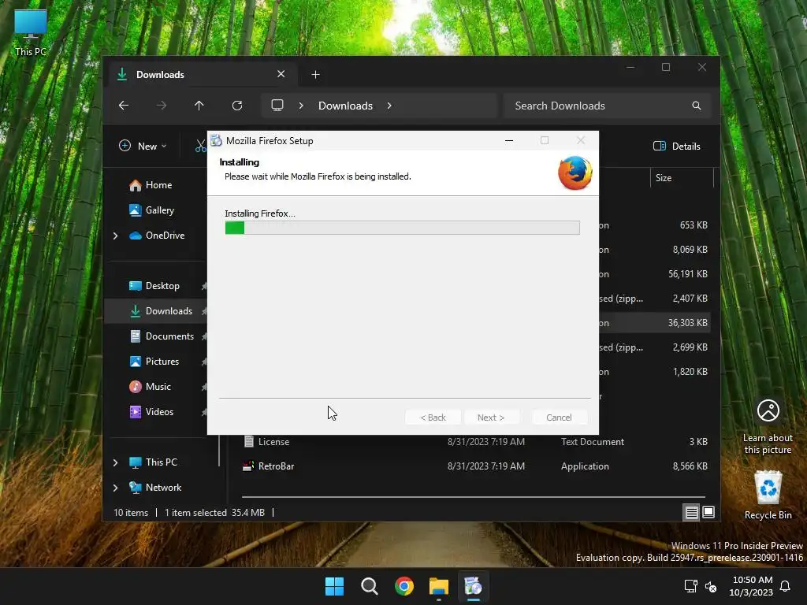Click the 56,191 KB size cell
The width and height of the screenshot is (807, 605).
pos(687,274)
